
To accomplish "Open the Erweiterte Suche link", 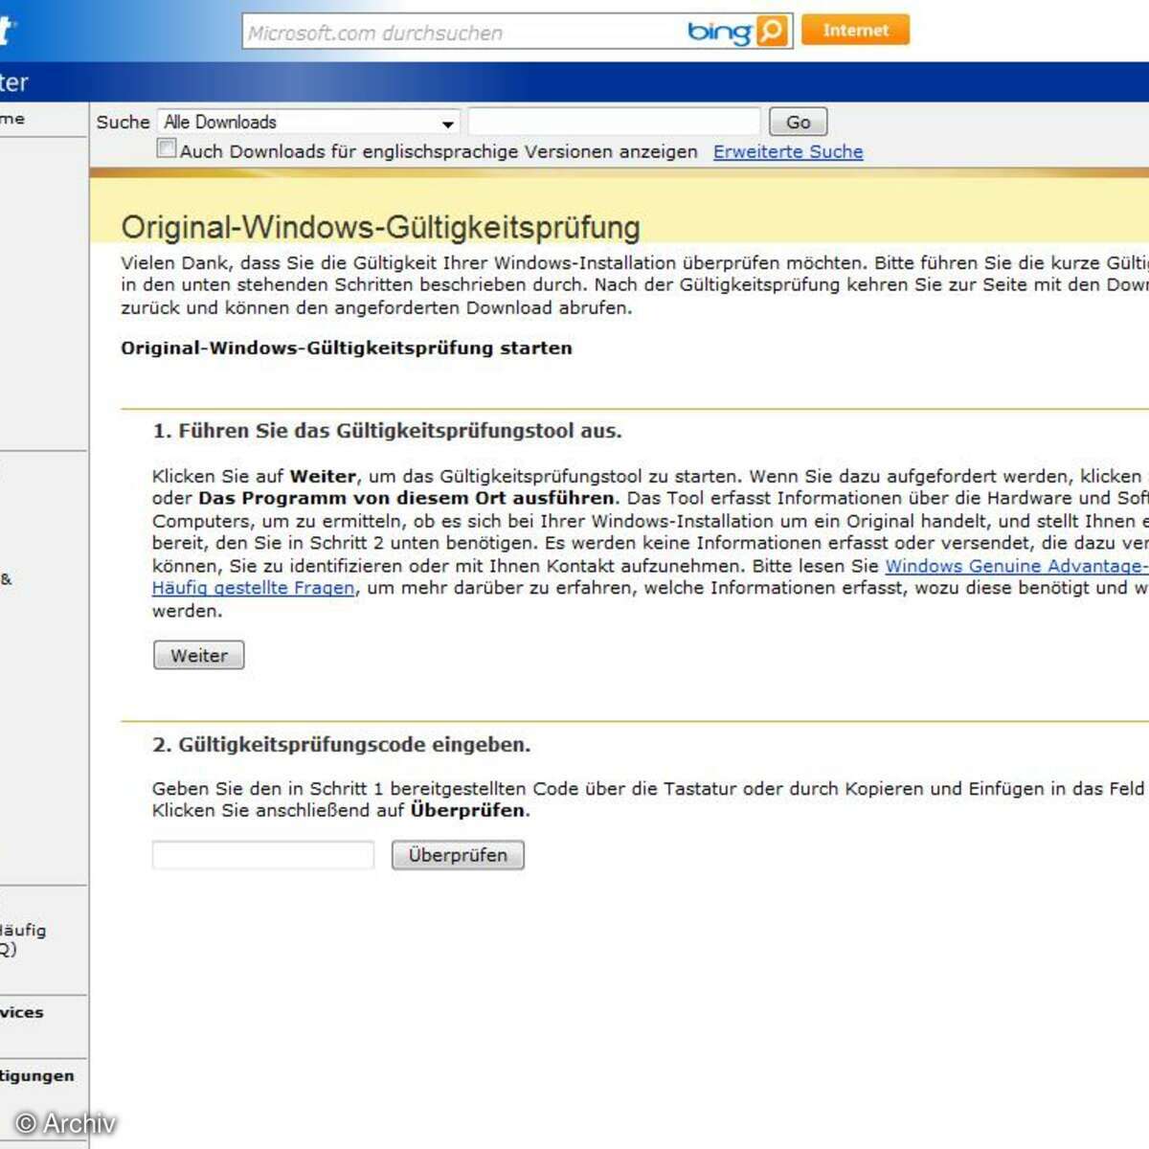I will coord(787,151).
